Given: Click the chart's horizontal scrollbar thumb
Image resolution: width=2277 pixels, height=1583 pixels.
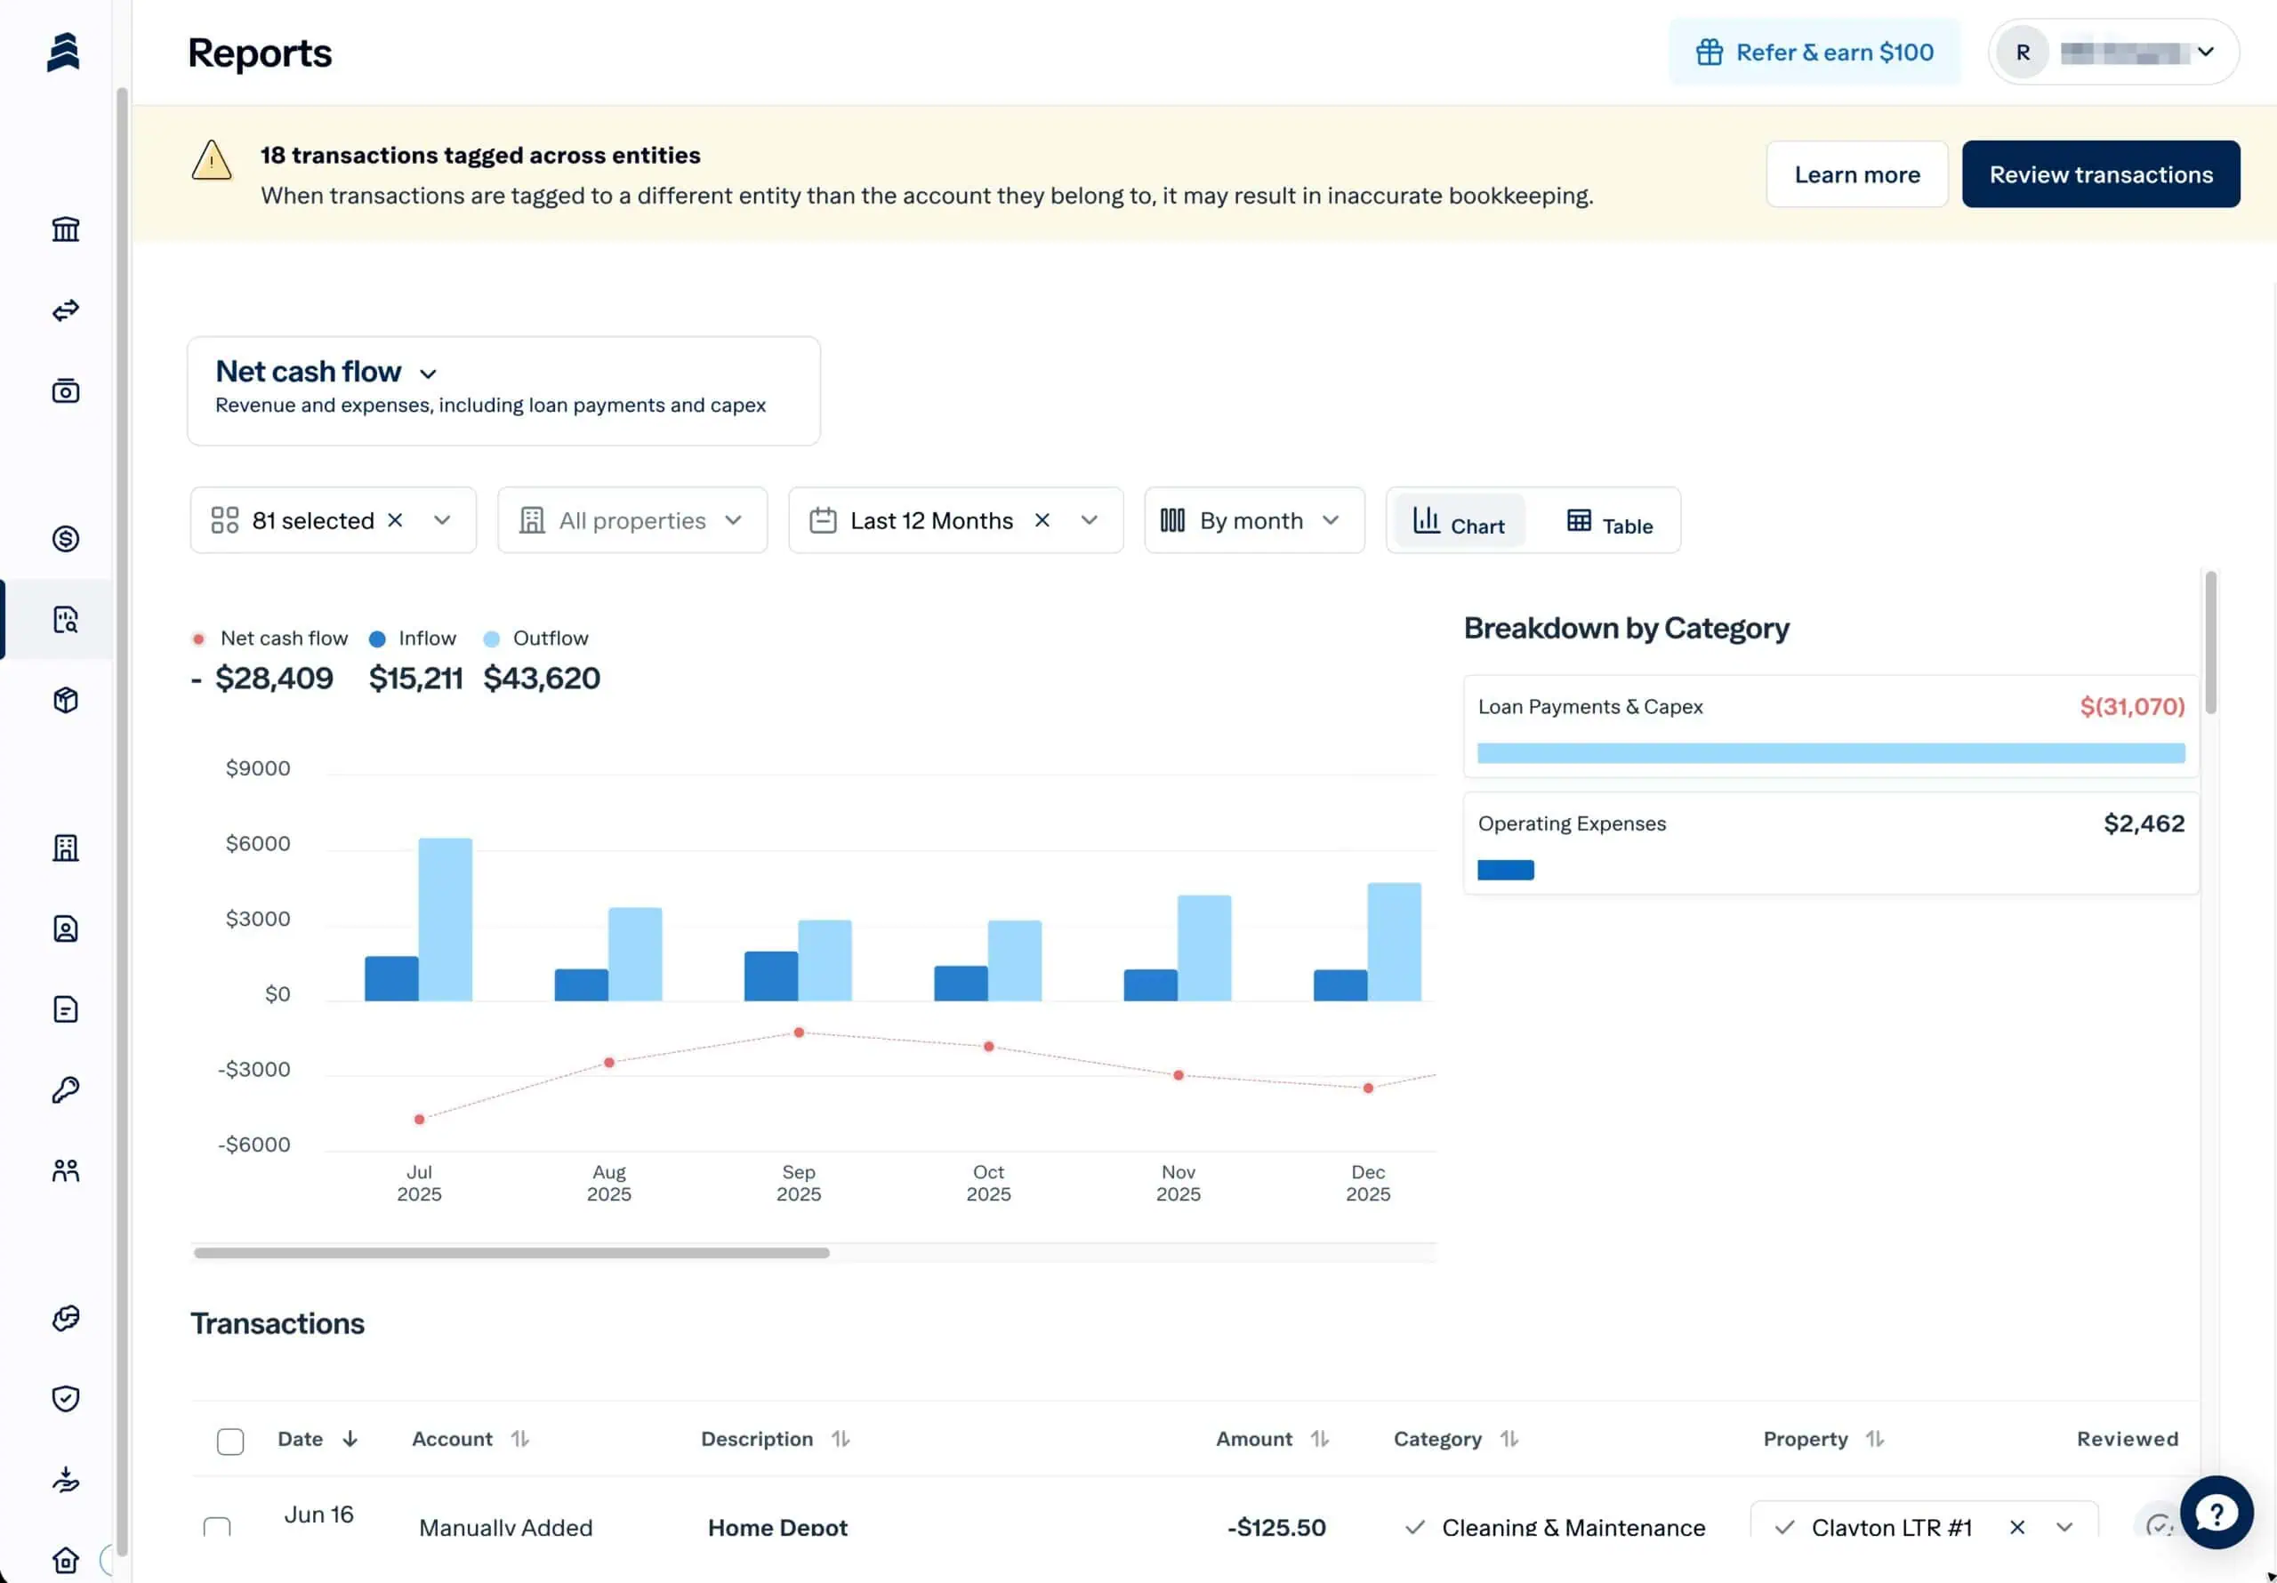Looking at the screenshot, I should 511,1253.
